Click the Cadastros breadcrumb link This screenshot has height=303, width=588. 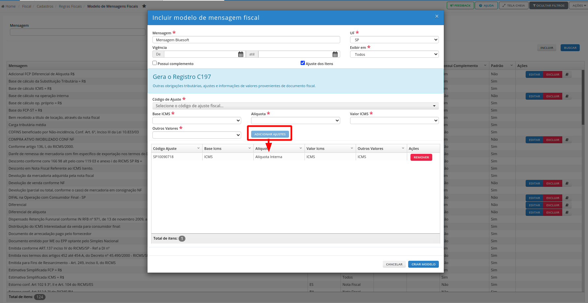tap(45, 6)
